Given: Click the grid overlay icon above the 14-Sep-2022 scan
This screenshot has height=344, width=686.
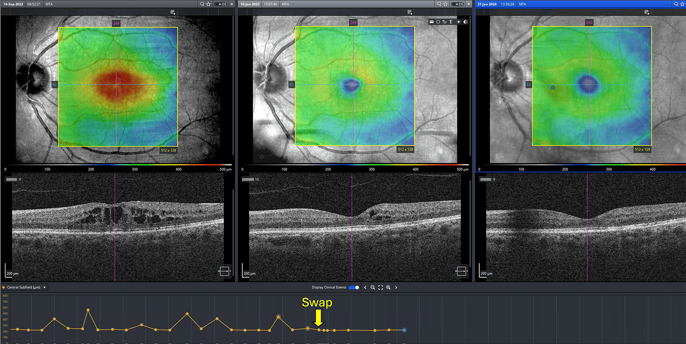Looking at the screenshot, I should tap(173, 12).
